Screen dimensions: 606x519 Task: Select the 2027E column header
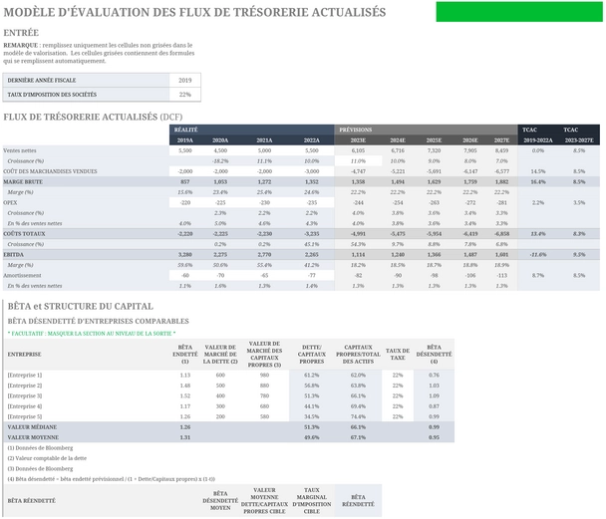(x=501, y=140)
